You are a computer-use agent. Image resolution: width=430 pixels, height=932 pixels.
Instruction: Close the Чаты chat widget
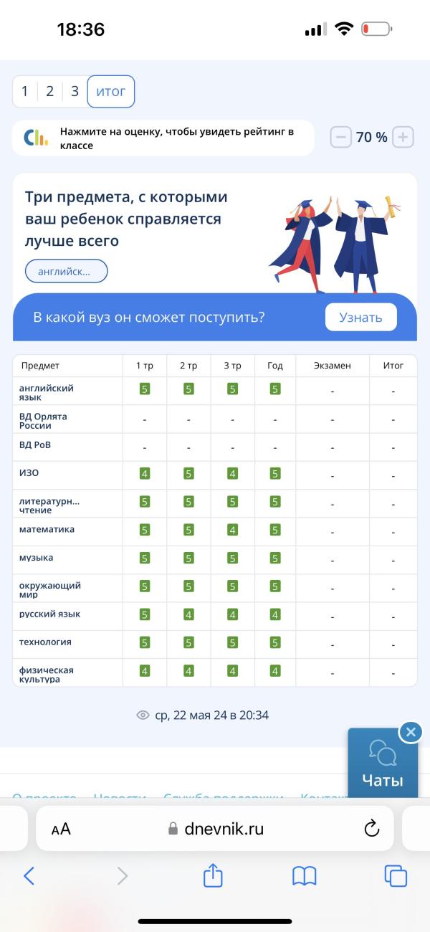[410, 732]
